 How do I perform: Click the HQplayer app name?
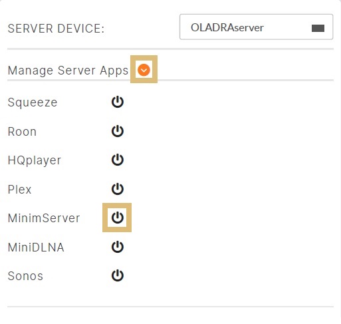[35, 160]
